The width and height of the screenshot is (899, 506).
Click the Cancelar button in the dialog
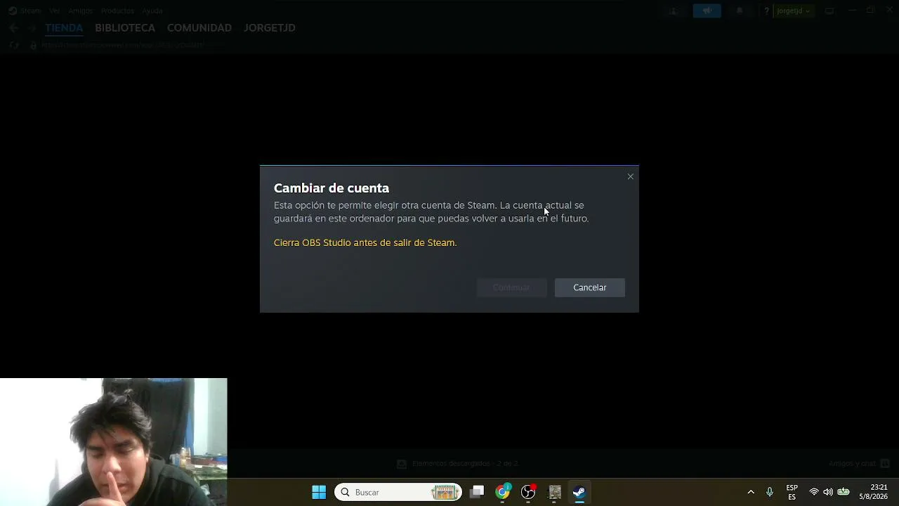(589, 287)
